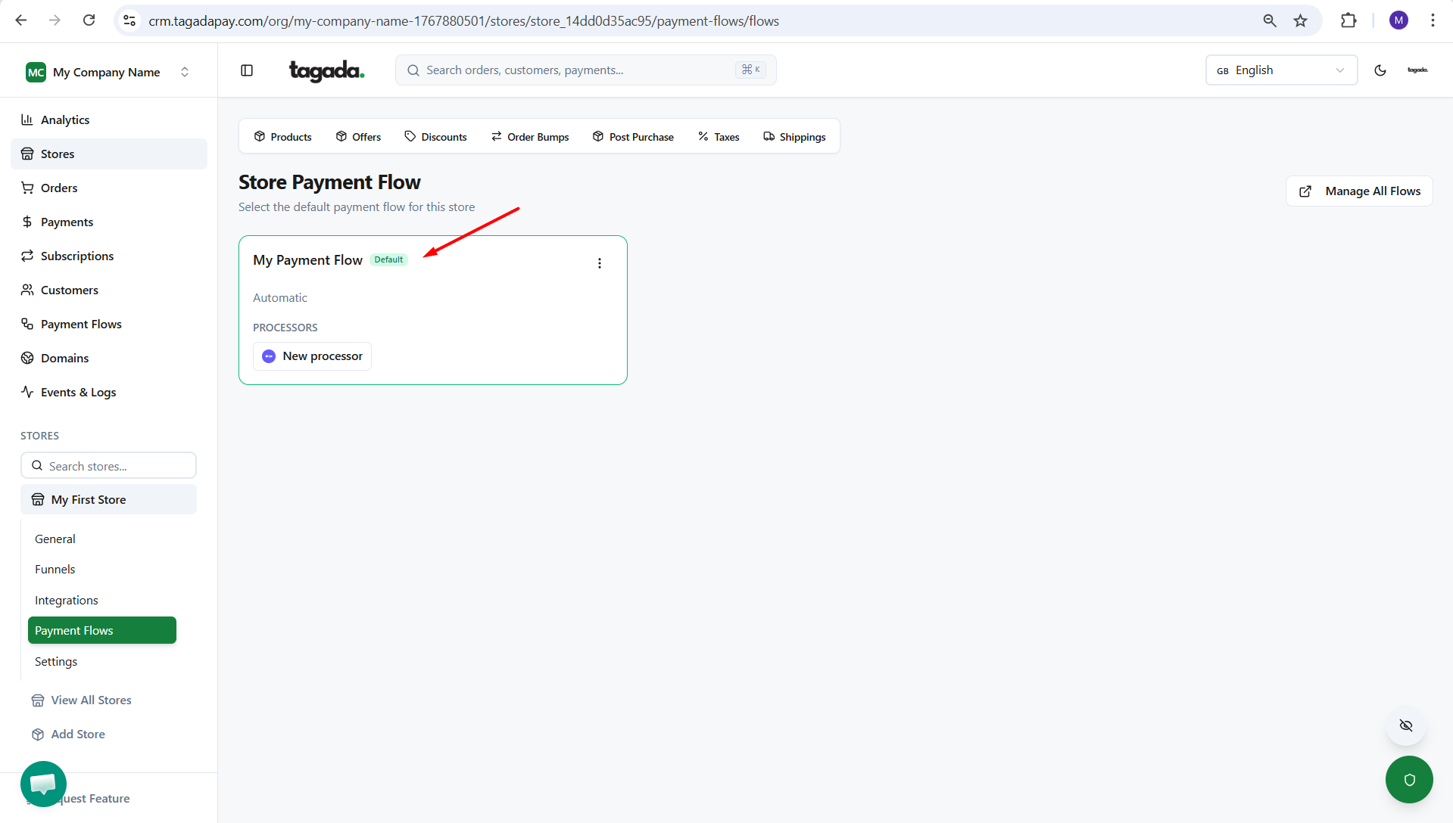Viewport: 1453px width, 823px height.
Task: Open the English language dropdown
Action: [1281, 70]
